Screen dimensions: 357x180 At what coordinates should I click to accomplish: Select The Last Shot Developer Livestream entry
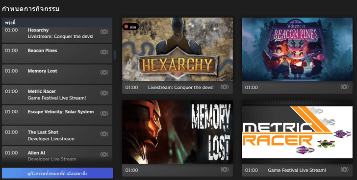[x=57, y=135]
